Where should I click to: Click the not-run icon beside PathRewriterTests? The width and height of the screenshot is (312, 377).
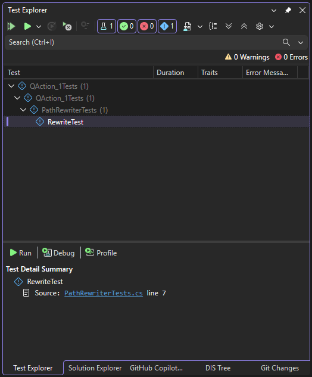click(x=34, y=110)
